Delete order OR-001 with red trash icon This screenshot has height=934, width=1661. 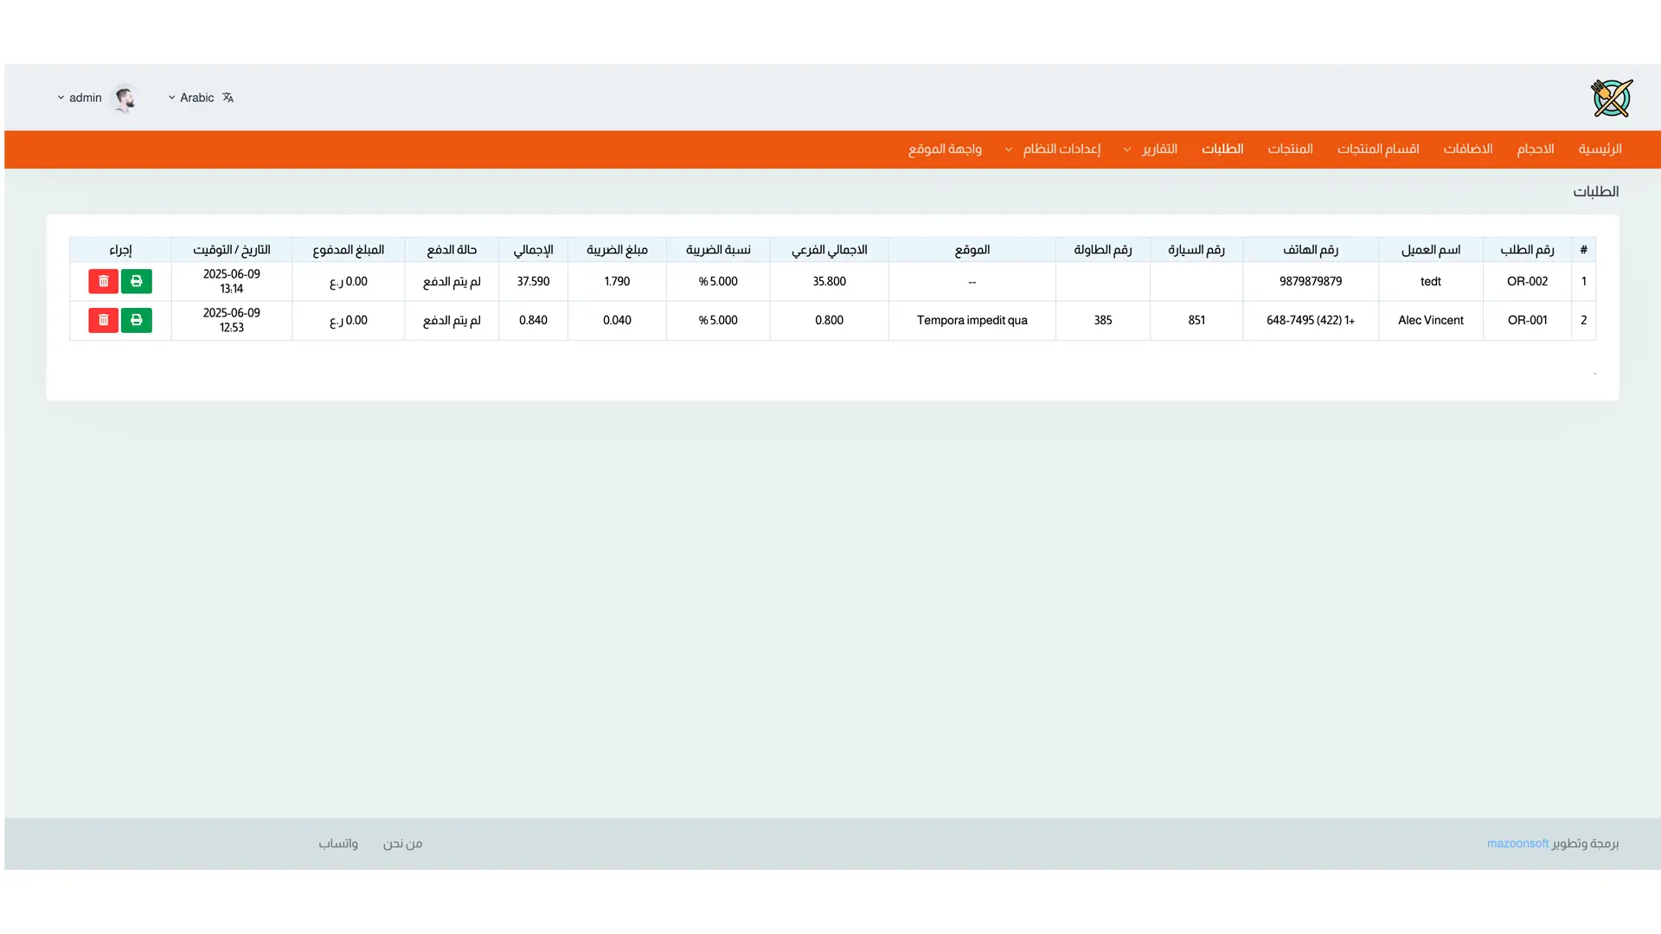point(103,320)
